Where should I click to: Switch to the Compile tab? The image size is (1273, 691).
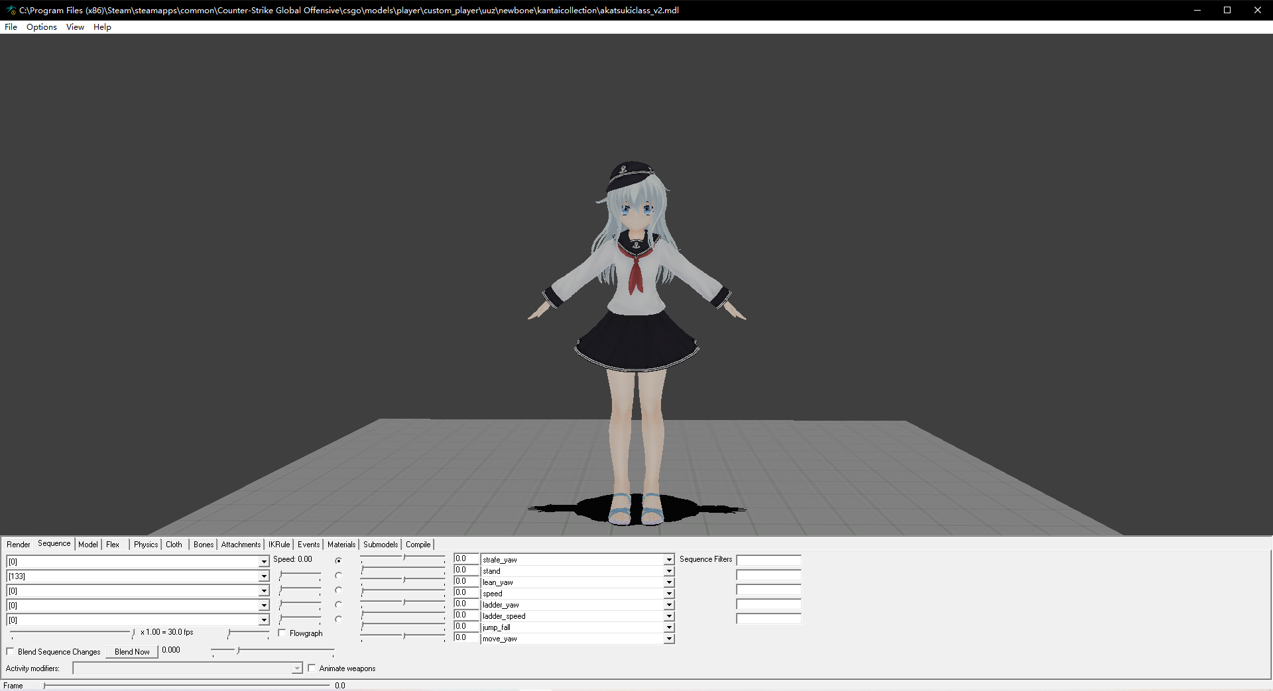coord(418,545)
